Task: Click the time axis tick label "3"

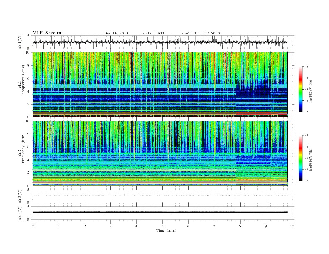Action: pos(110,226)
